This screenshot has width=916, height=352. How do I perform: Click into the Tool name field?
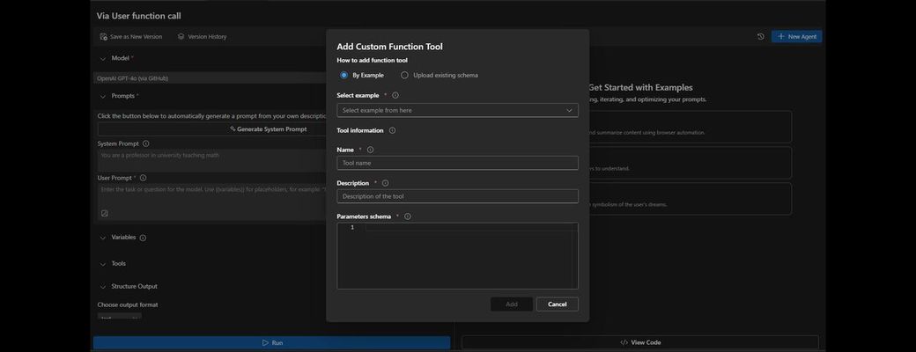tap(457, 163)
